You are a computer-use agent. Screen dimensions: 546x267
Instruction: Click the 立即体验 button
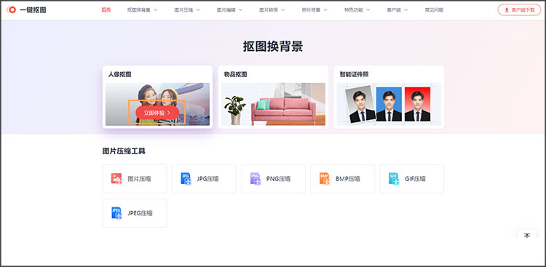pyautogui.click(x=157, y=113)
